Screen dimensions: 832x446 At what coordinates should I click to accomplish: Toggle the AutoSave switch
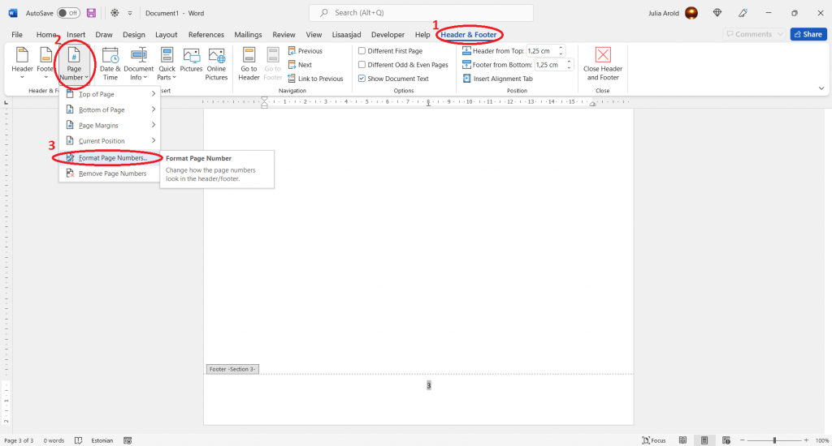coord(68,13)
